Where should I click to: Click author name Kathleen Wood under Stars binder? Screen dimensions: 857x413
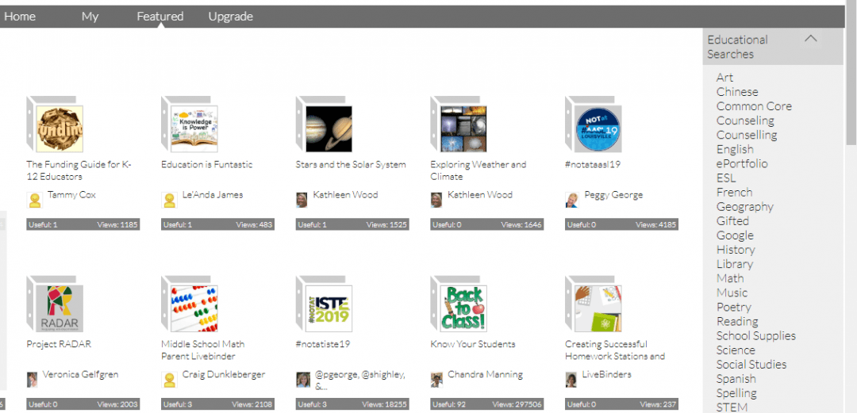coord(345,195)
